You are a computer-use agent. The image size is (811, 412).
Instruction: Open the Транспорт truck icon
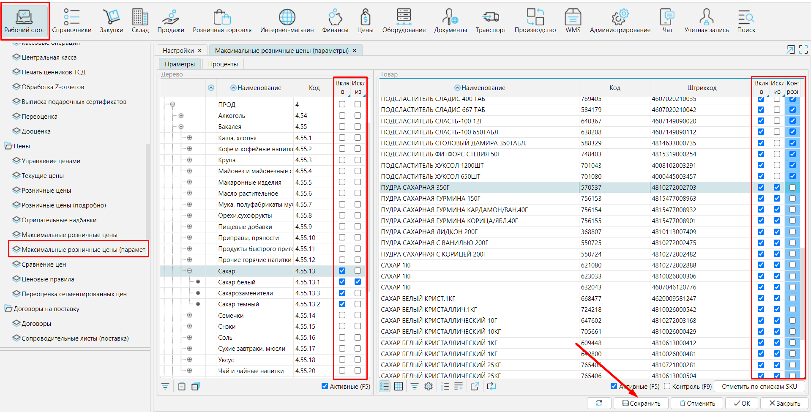click(x=490, y=21)
